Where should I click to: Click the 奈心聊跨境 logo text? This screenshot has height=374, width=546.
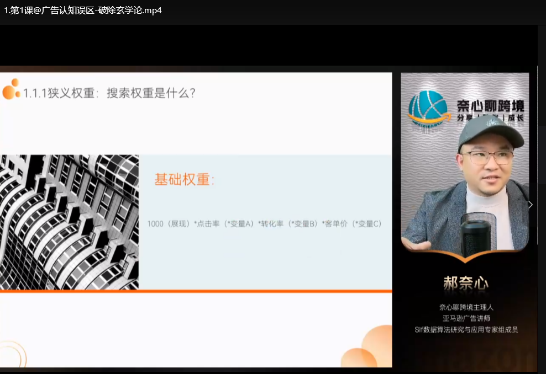tap(490, 106)
